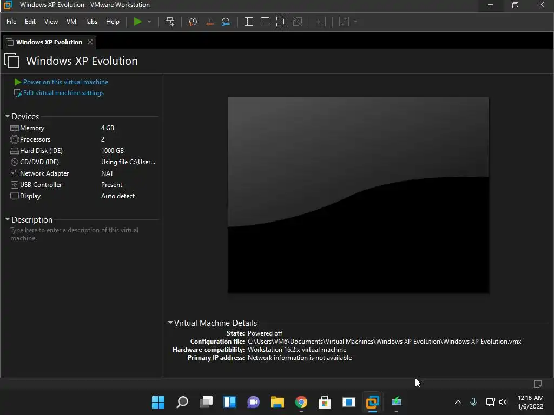Click Edit virtual machine settings link
The image size is (554, 415).
pos(63,93)
